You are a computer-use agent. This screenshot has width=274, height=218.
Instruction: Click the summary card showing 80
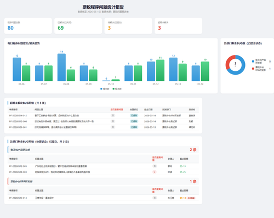[28, 26]
